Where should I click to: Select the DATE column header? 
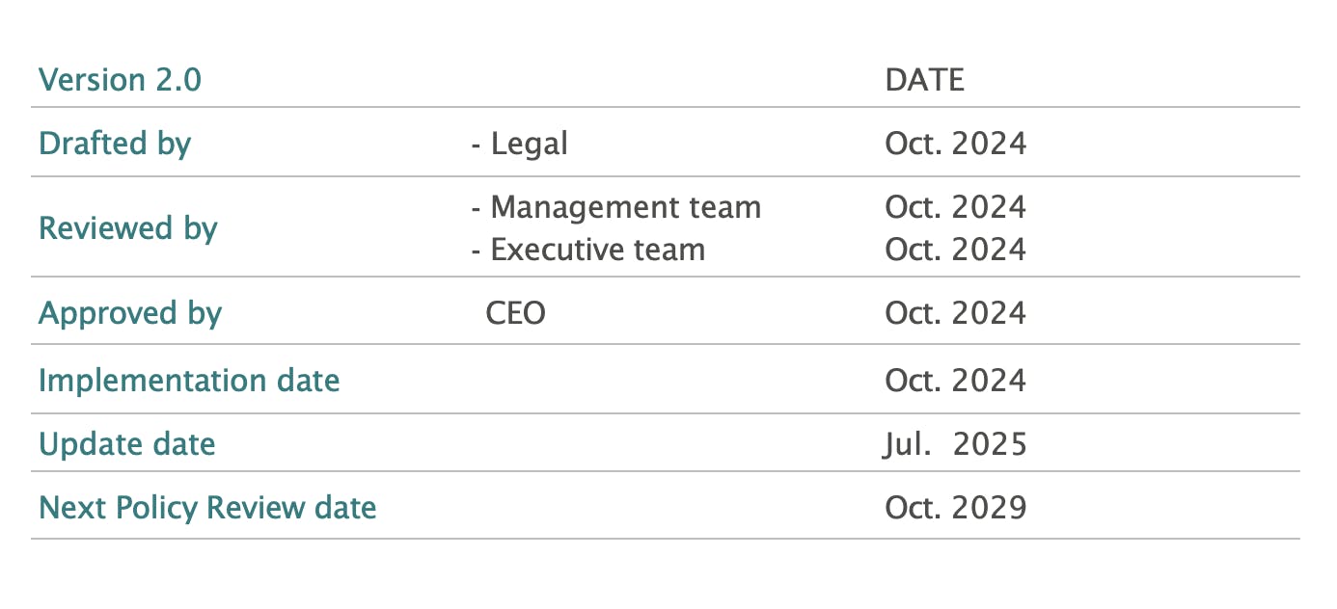point(924,79)
